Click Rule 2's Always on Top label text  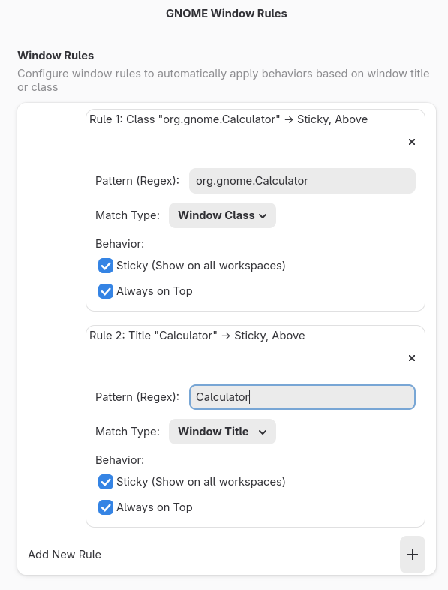155,507
